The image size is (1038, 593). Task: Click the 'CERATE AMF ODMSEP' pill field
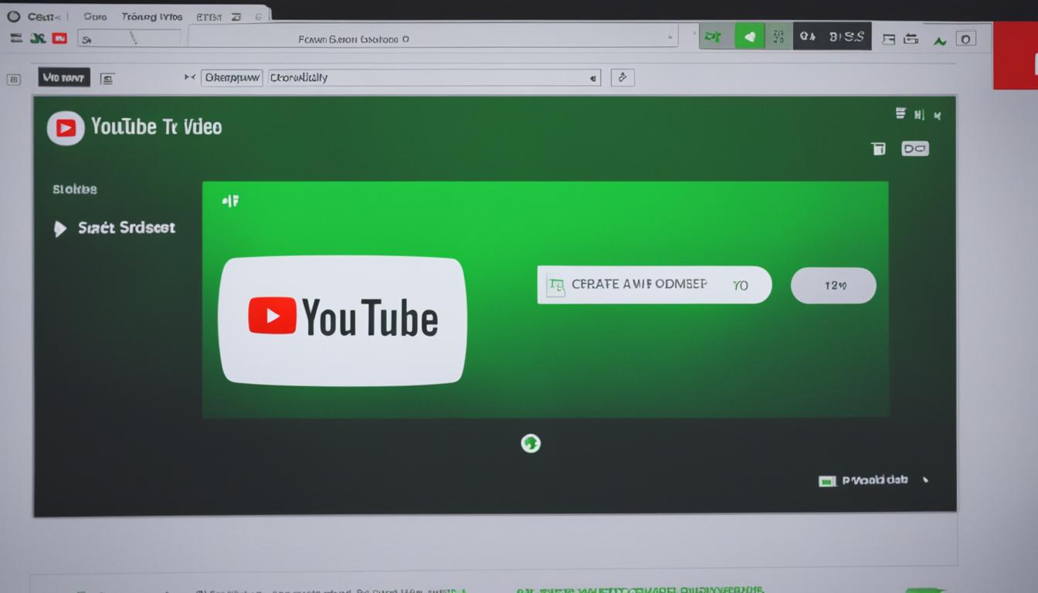(x=654, y=285)
